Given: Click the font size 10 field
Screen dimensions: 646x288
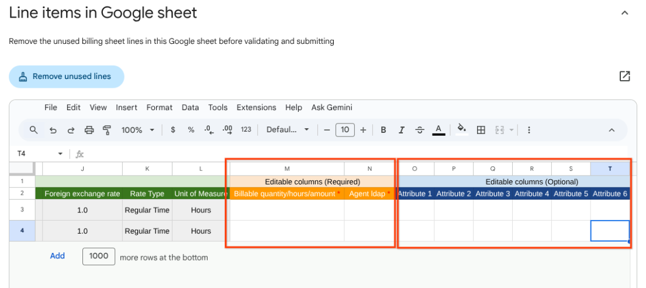Looking at the screenshot, I should pos(346,130).
